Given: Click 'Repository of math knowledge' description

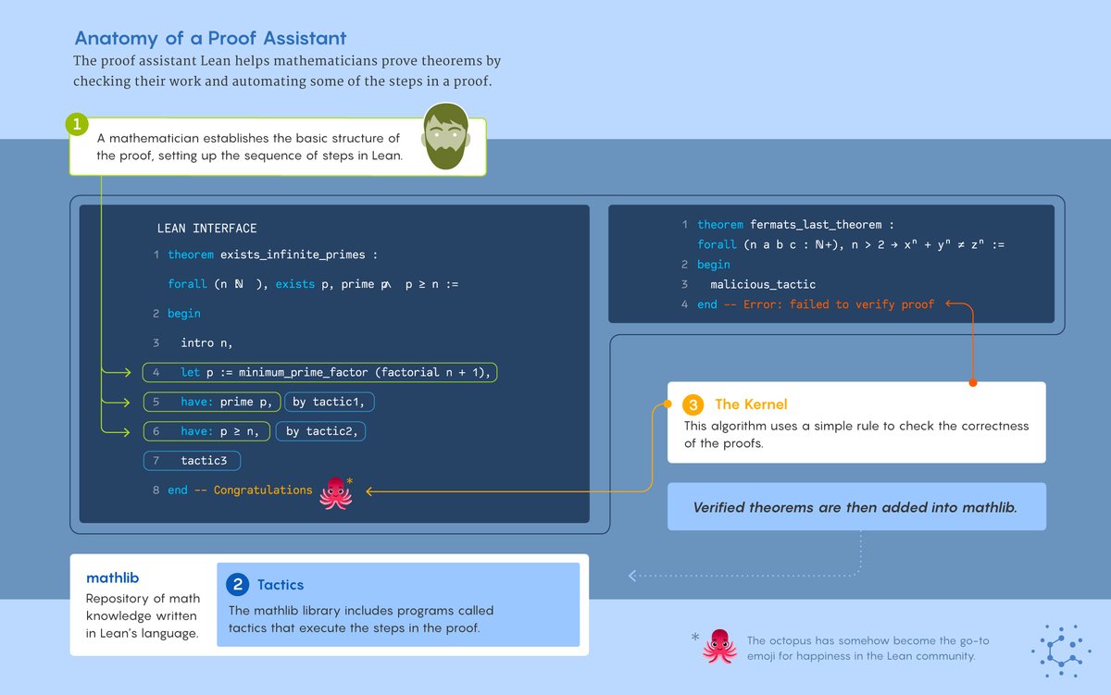Looking at the screenshot, I should tap(142, 615).
